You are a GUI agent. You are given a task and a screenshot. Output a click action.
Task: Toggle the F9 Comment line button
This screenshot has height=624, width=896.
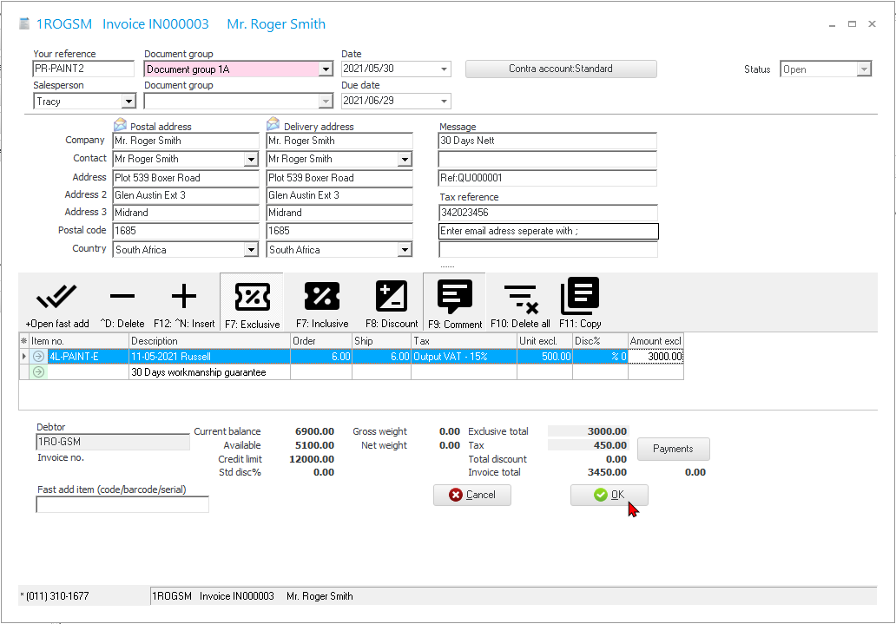454,298
